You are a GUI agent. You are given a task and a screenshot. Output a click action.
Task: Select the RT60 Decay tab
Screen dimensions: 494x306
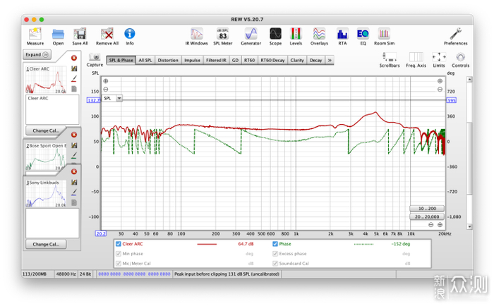[273, 61]
